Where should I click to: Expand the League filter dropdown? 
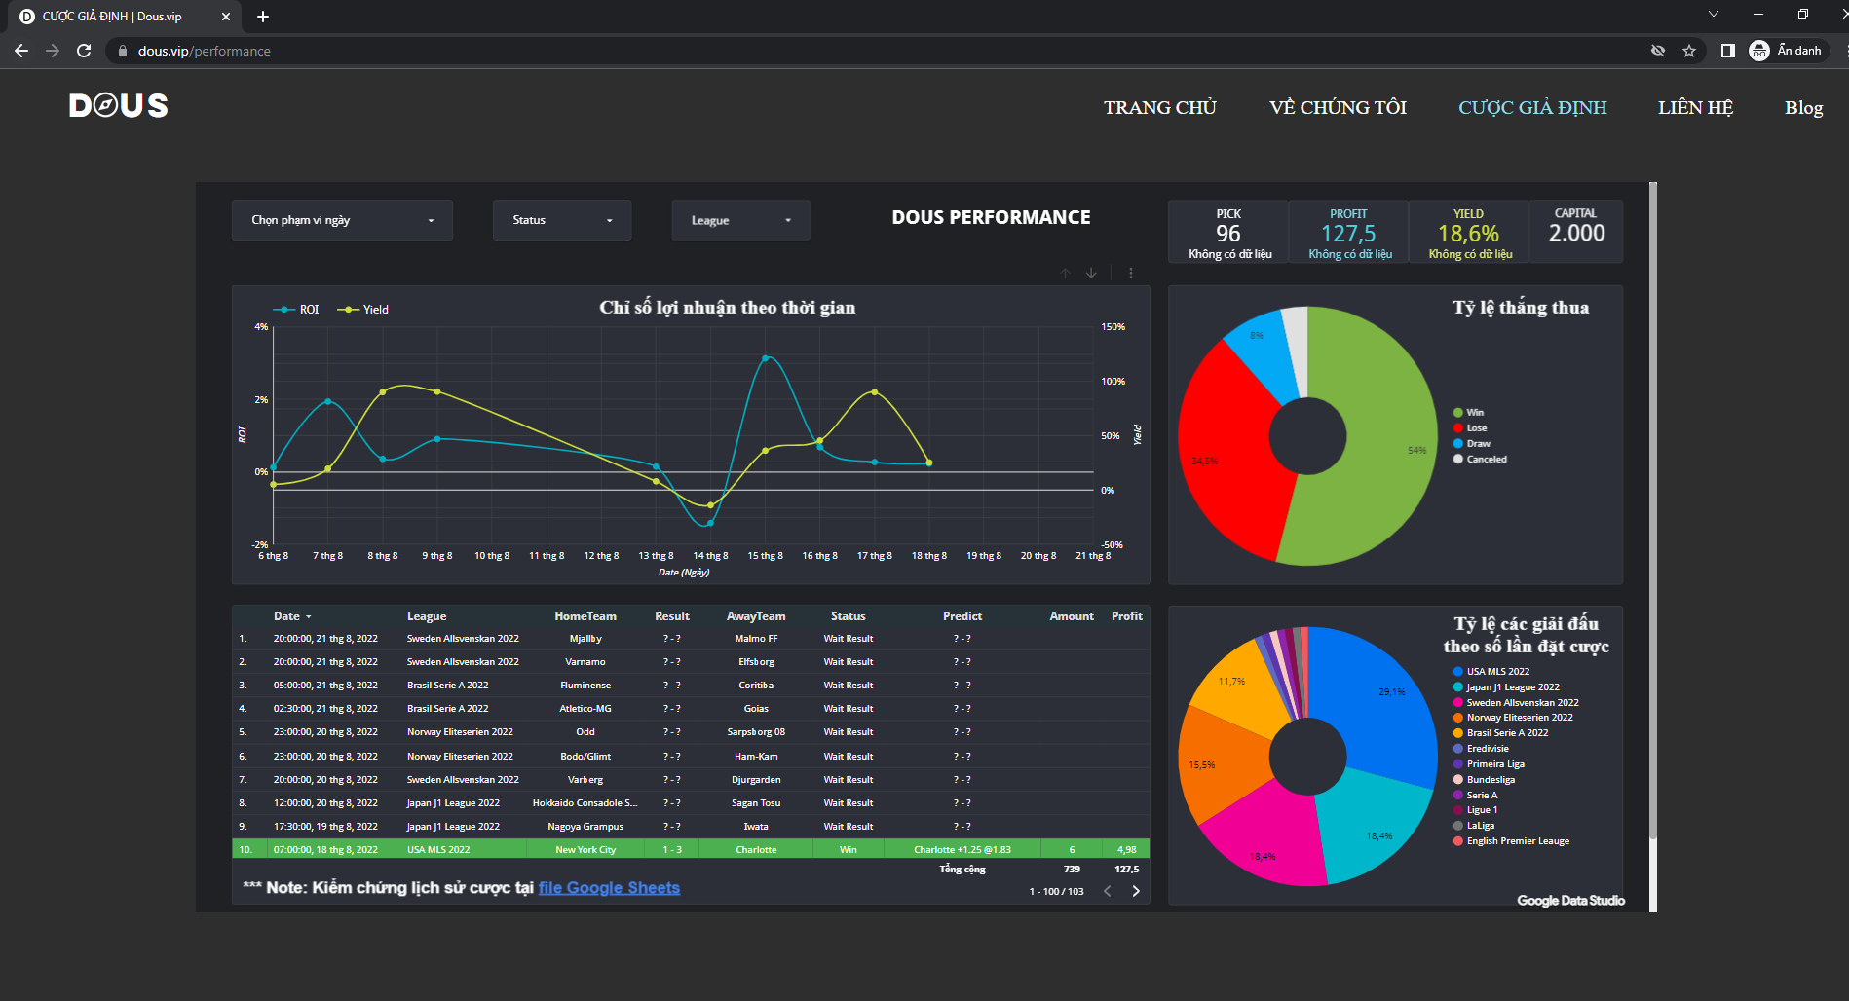point(740,221)
